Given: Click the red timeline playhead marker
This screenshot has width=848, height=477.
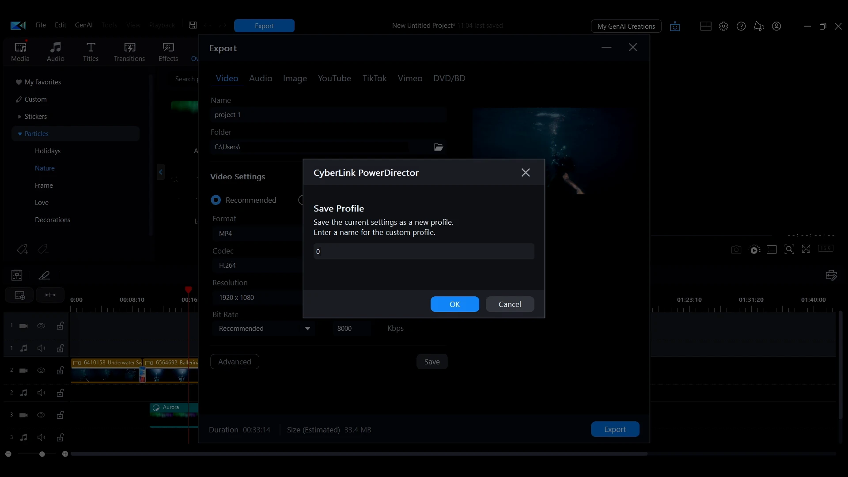Looking at the screenshot, I should click(188, 290).
